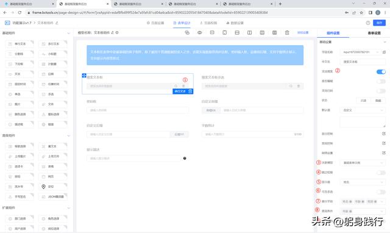Add the 颜色选择 color picker component
The height and width of the screenshot is (233, 390).
pyautogui.click(x=19, y=114)
